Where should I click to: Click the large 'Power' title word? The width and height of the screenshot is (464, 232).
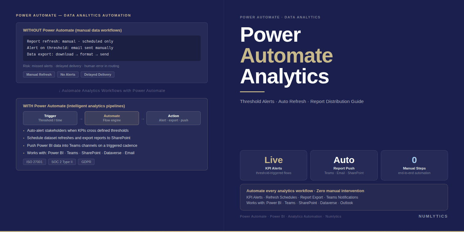270,35
